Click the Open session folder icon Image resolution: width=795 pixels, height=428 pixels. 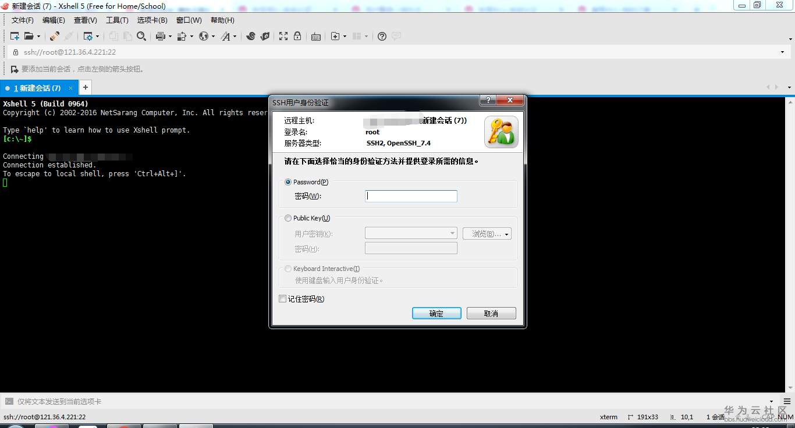pos(29,36)
